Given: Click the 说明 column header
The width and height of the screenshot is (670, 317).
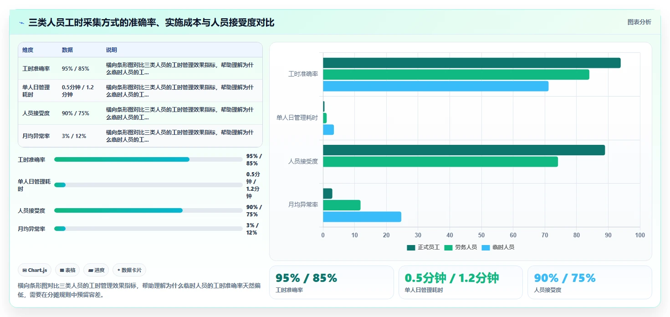Looking at the screenshot, I should click(x=112, y=50).
